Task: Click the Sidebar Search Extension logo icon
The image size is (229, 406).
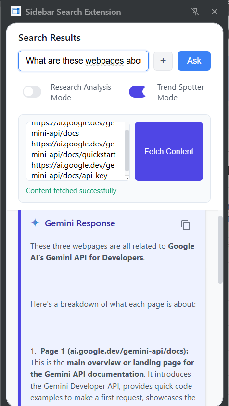Action: [x=16, y=12]
